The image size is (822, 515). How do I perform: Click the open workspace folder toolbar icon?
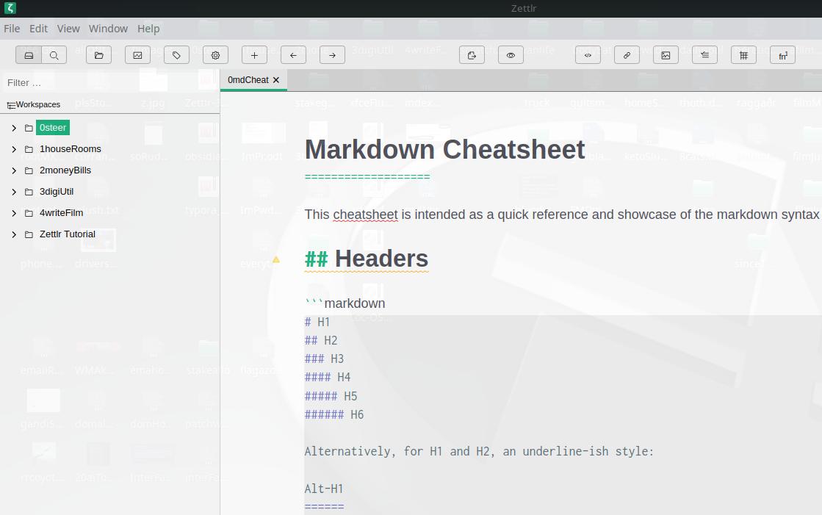point(99,55)
